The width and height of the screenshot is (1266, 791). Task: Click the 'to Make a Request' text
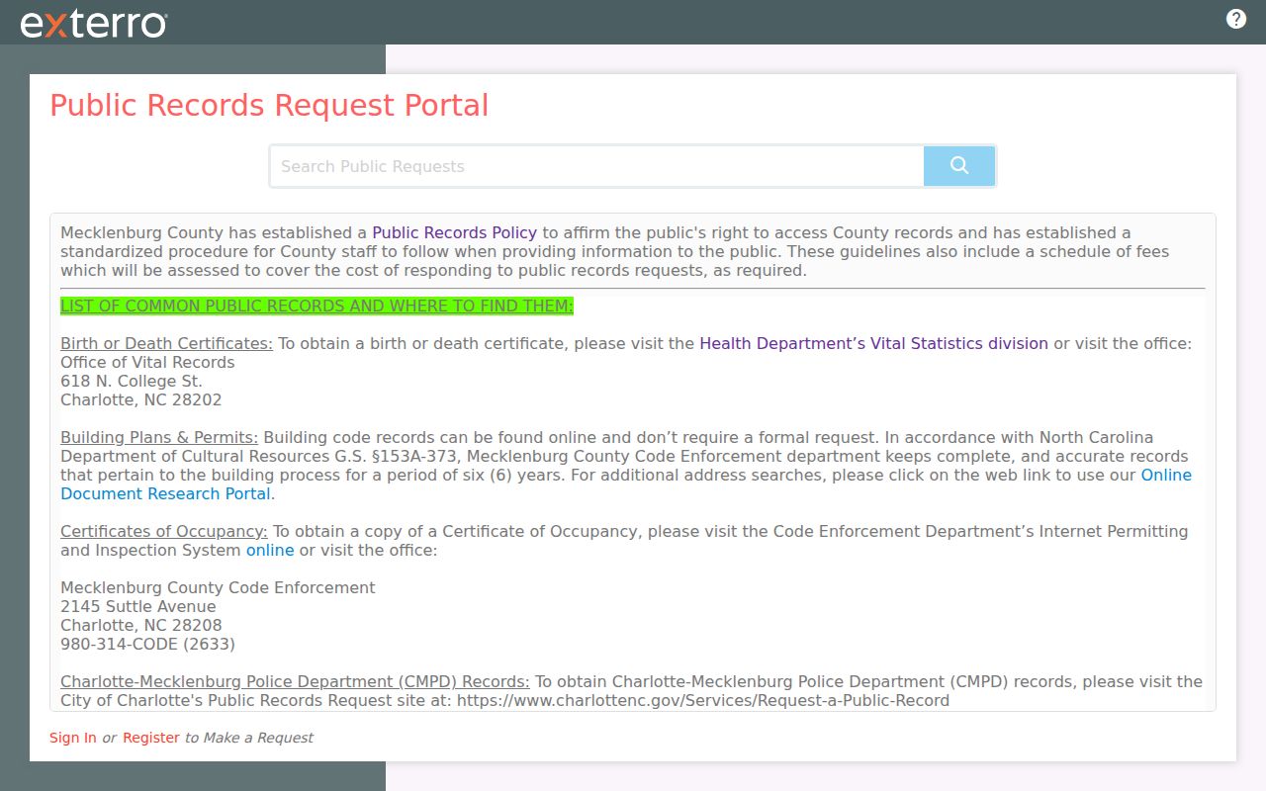click(x=248, y=738)
